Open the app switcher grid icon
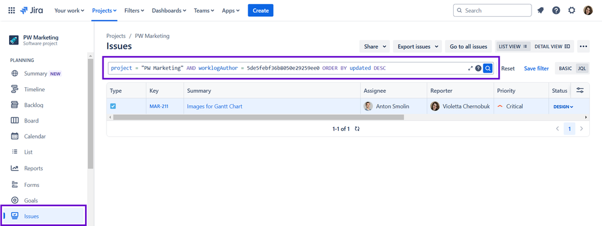This screenshot has width=602, height=226. click(11, 11)
